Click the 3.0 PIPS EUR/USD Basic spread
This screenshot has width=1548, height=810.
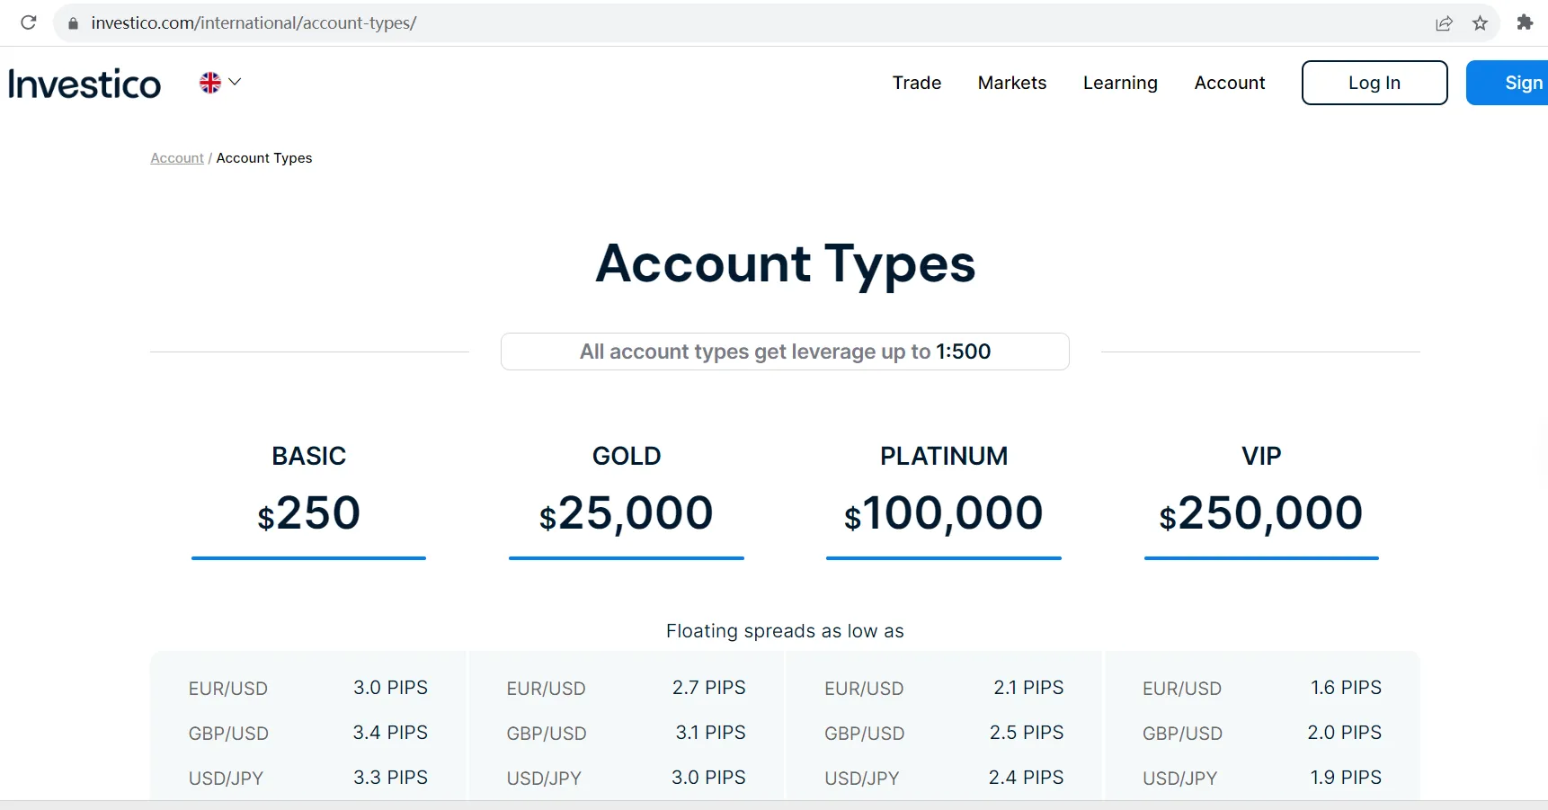pyautogui.click(x=390, y=688)
